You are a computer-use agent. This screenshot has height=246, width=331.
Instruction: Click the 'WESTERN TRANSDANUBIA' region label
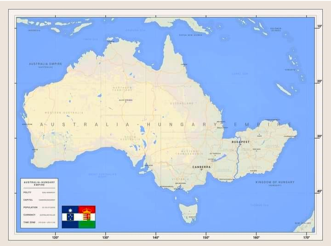[189, 152]
